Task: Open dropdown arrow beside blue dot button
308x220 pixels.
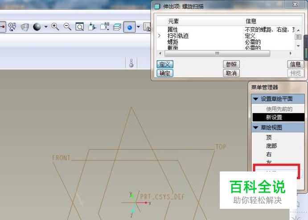Action: point(138,27)
